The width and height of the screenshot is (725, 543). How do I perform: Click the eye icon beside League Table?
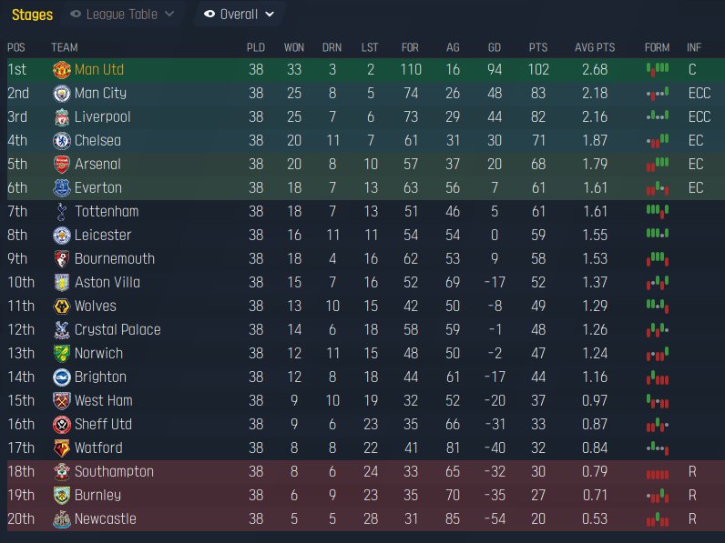(x=76, y=15)
